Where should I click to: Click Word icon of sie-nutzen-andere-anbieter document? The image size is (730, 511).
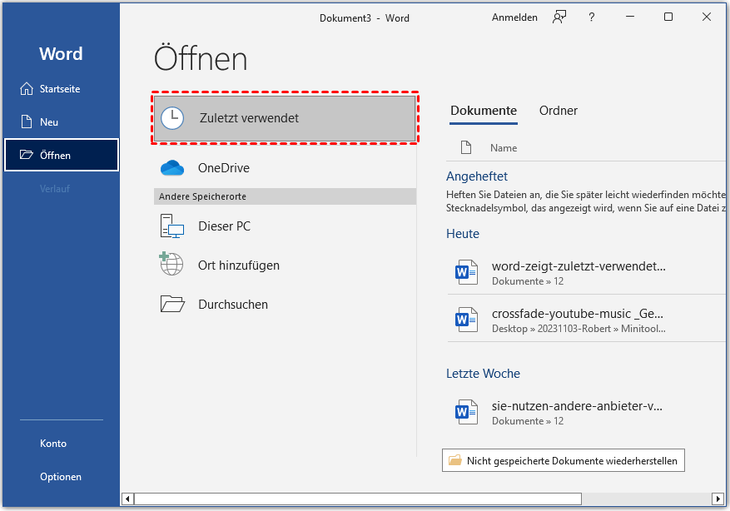click(466, 412)
